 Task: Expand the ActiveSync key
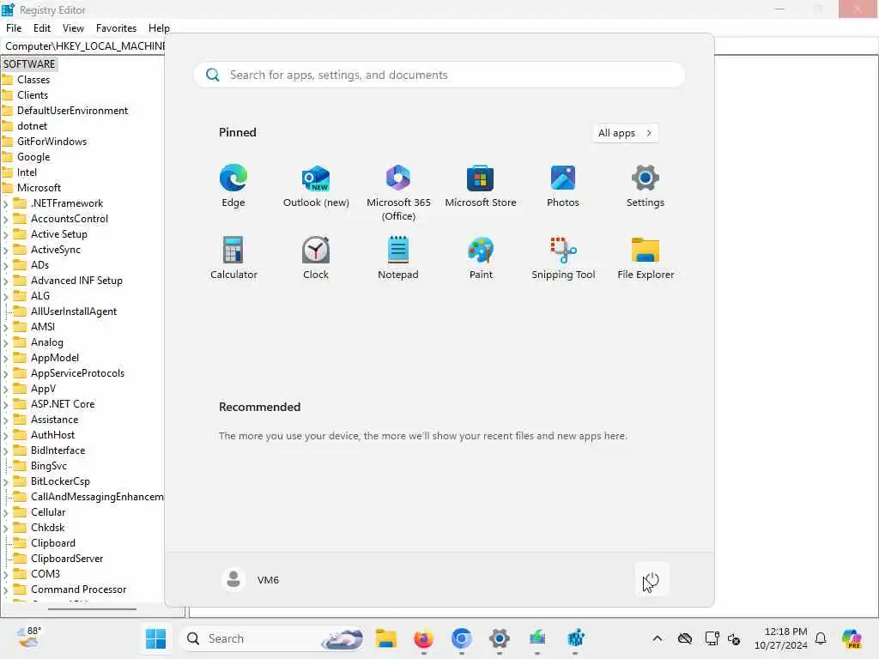[x=6, y=250]
